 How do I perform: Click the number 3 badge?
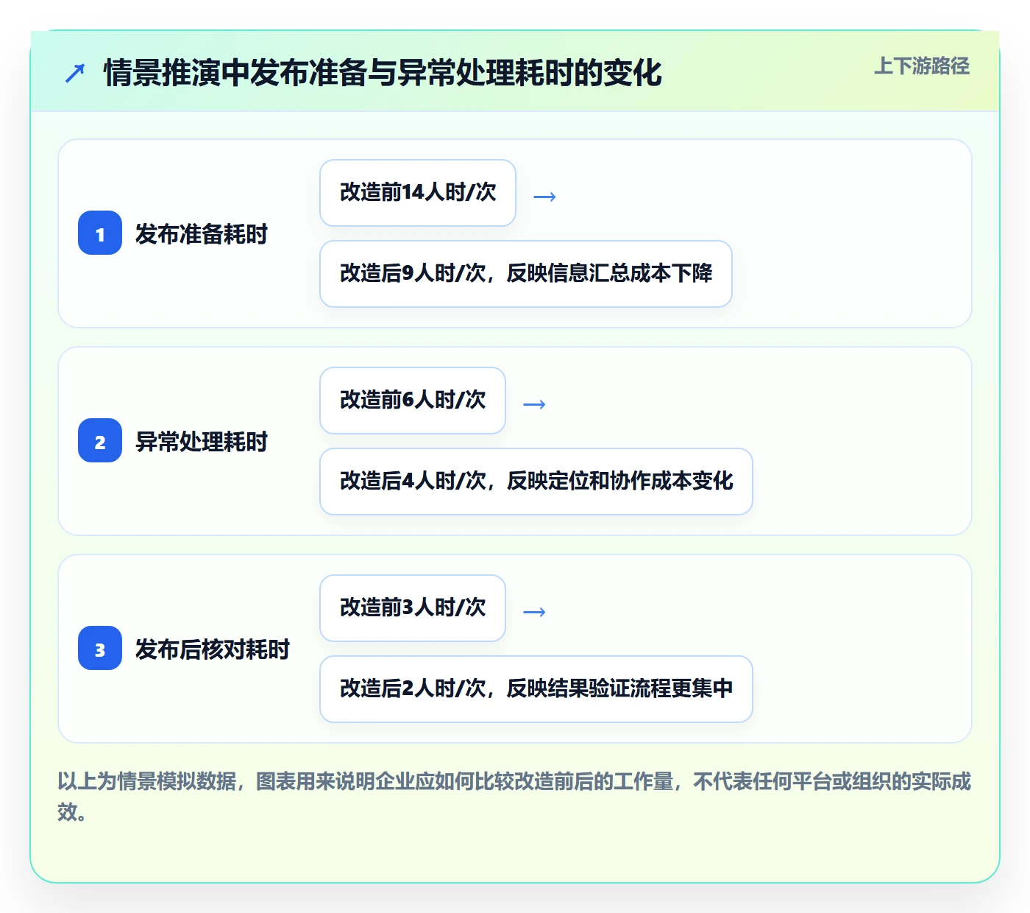[100, 648]
